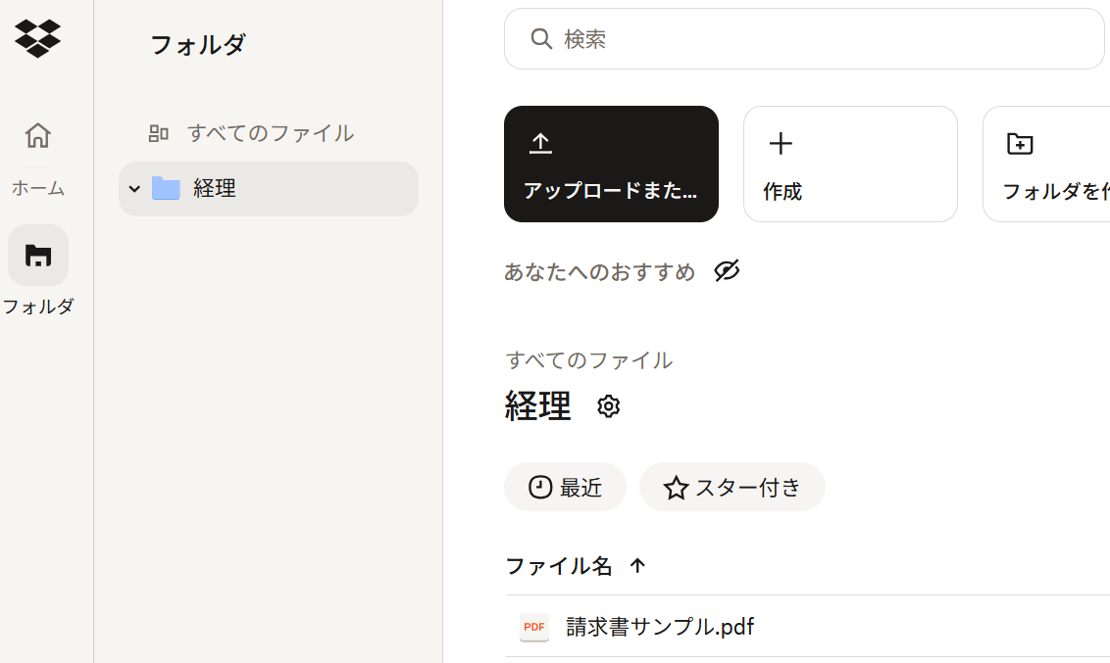Toggle the 最近 filter chip
Viewport: 1110px width, 663px height.
(x=565, y=487)
